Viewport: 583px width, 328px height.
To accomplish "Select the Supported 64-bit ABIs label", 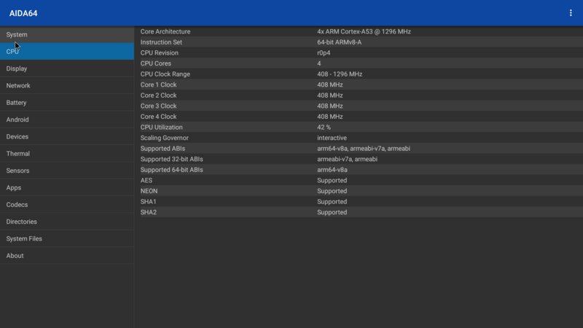I will 172,170.
